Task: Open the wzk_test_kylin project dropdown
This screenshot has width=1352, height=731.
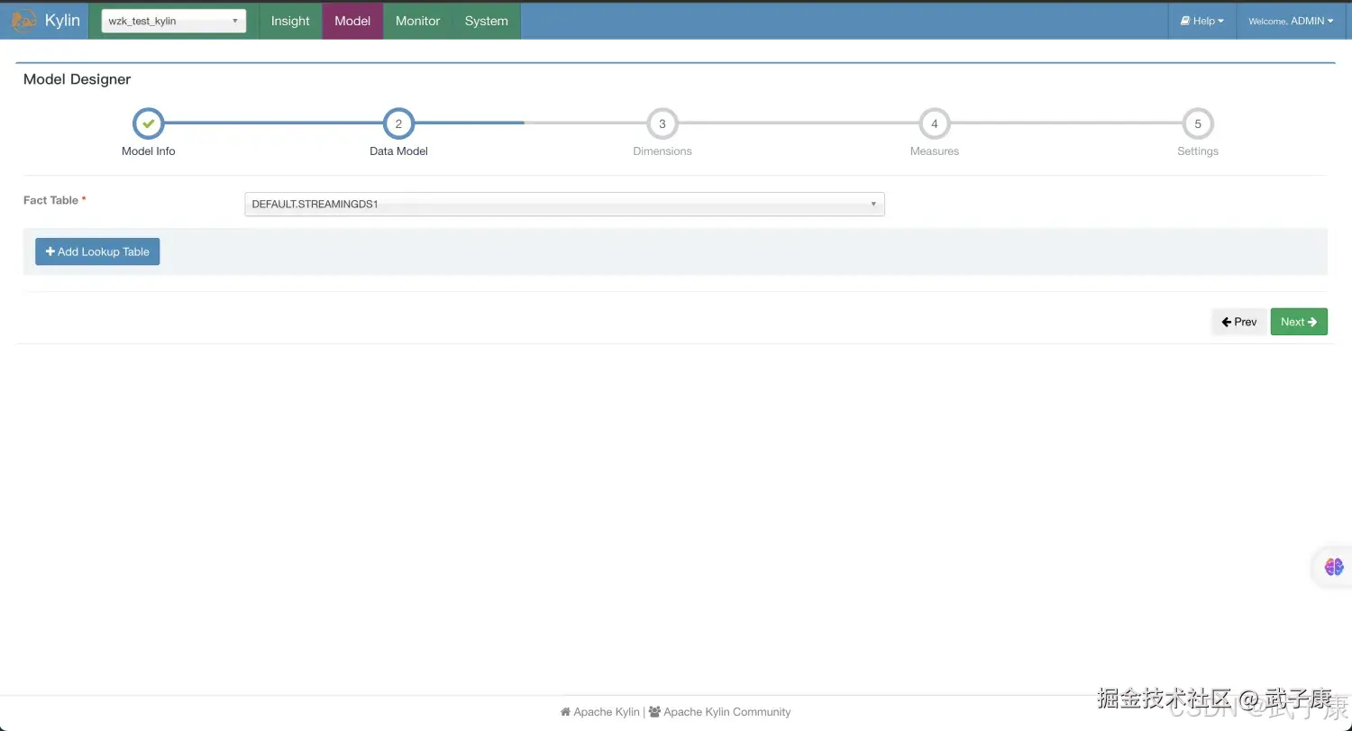Action: coord(172,20)
